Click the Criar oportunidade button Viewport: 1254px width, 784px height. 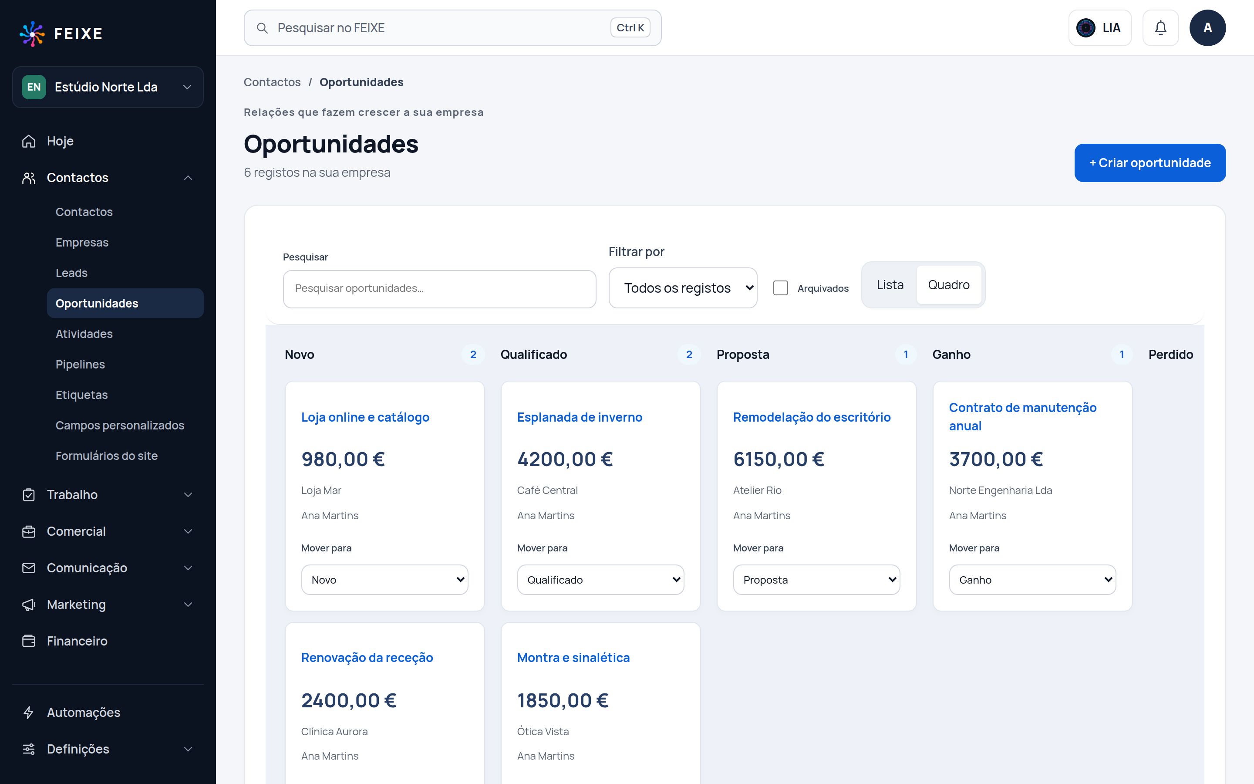pyautogui.click(x=1150, y=163)
